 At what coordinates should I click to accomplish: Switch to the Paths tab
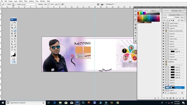(178, 15)
